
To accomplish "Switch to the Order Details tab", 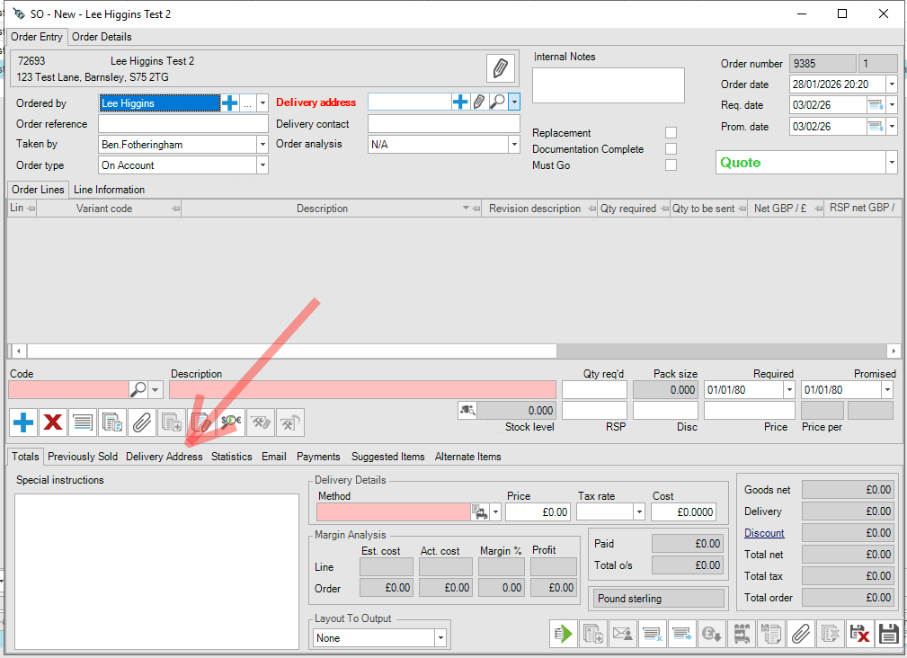I will (102, 37).
